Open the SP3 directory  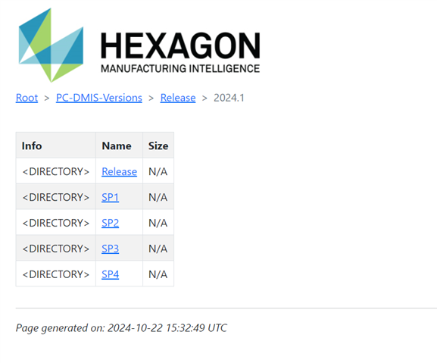[110, 249]
